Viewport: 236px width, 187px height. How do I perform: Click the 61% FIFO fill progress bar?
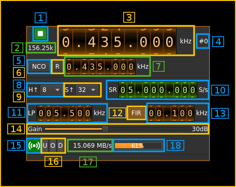click(138, 146)
